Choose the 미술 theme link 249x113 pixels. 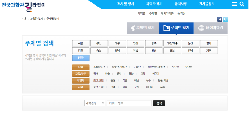(107, 74)
